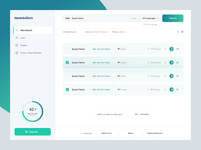The image size is (201, 150).
Task: Answer Not really to feedback prompt
Action: coord(145,114)
